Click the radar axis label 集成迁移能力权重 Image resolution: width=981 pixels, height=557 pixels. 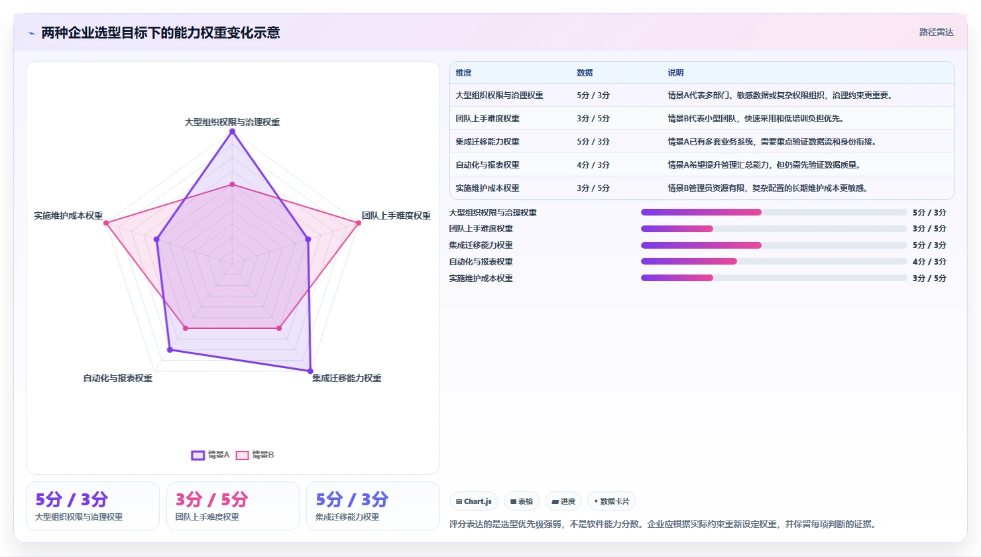(x=347, y=378)
